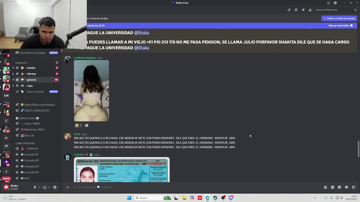Viewport: 360px width, 202px height.
Task: Select the general channel
Action: (37, 80)
